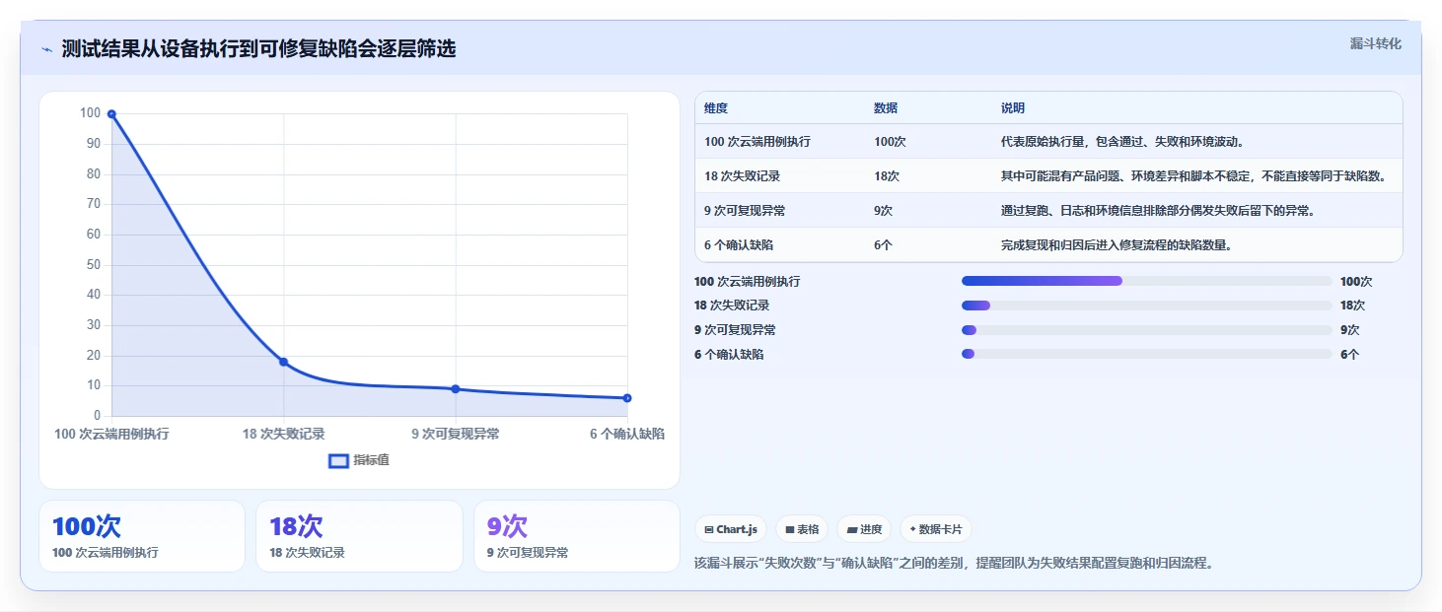
Task: Click table cell 100 次云端用例执行
Action: [x=757, y=142]
